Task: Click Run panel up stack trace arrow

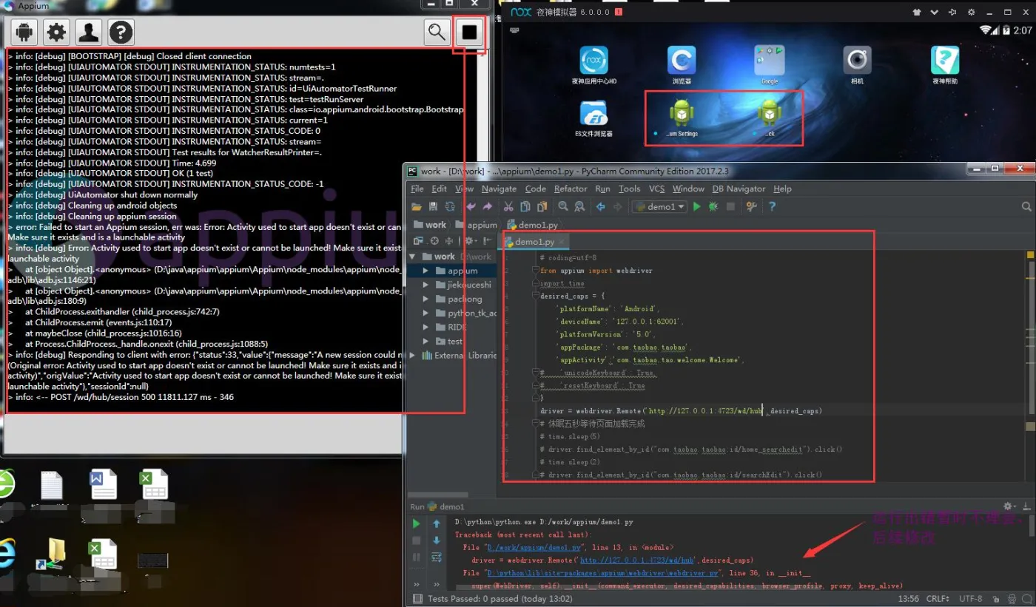Action: pyautogui.click(x=437, y=524)
